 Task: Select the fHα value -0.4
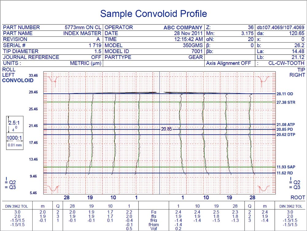(129, 221)
